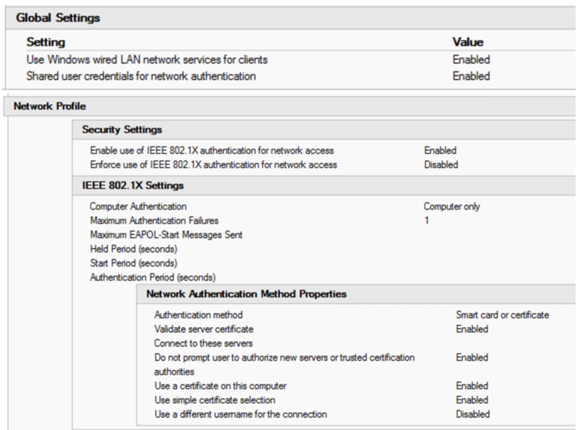This screenshot has height=430, width=580.
Task: Select Shared user credentials for network authentication
Action: pos(141,76)
